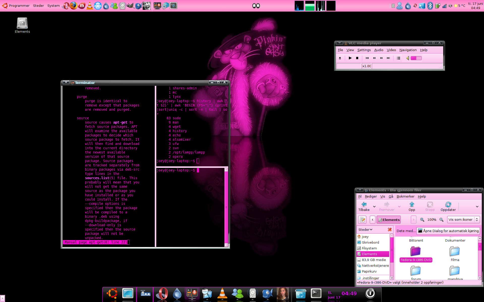The height and width of the screenshot is (302, 484).
Task: Open the VLC playlist button
Action: (399, 58)
